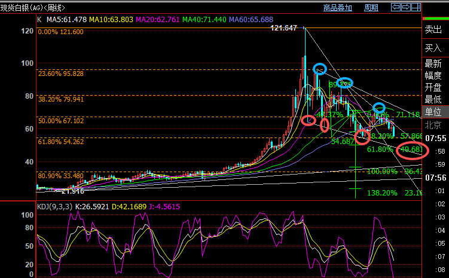Select the K:26.5921 value
449x278 pixels.
92,207
